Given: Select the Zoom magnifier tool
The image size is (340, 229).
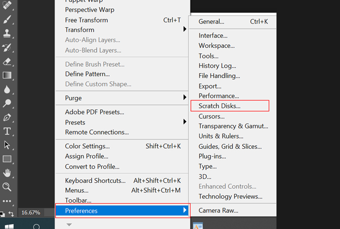Looking at the screenshot, I should click(x=7, y=187).
